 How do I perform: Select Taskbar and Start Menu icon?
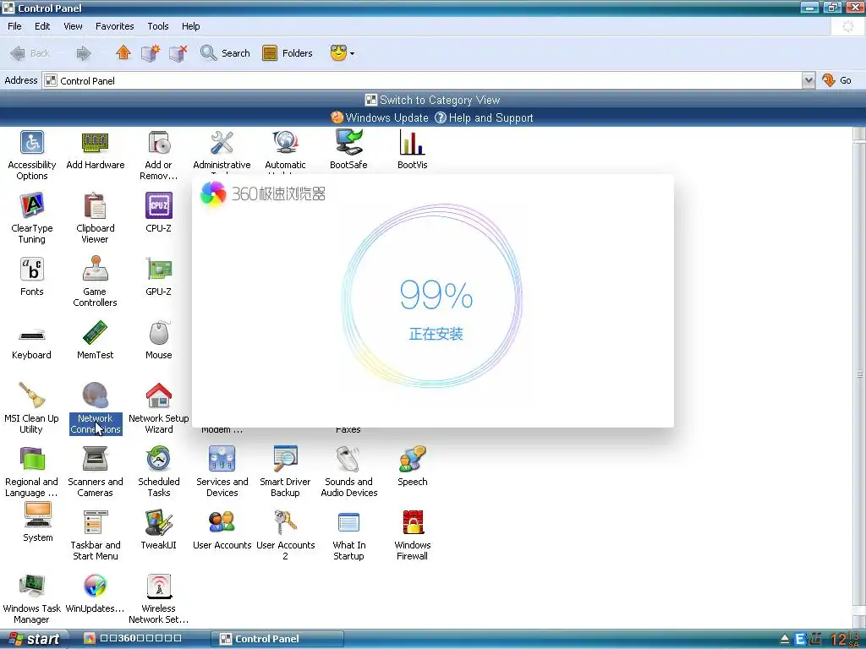pyautogui.click(x=95, y=522)
